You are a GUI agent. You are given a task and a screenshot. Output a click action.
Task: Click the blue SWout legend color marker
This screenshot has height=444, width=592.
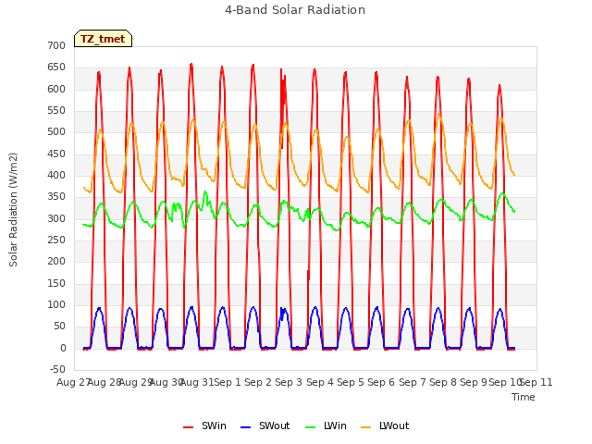245,427
